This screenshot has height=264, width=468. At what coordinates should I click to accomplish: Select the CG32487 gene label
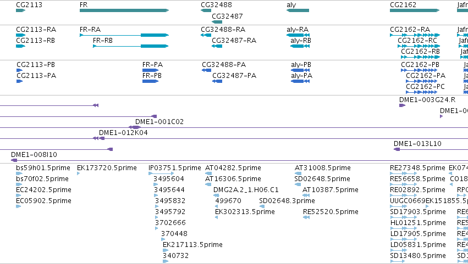point(227,16)
